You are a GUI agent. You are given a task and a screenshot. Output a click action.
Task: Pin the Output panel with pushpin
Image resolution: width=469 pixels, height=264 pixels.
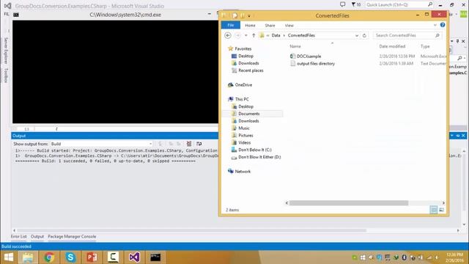(457, 136)
